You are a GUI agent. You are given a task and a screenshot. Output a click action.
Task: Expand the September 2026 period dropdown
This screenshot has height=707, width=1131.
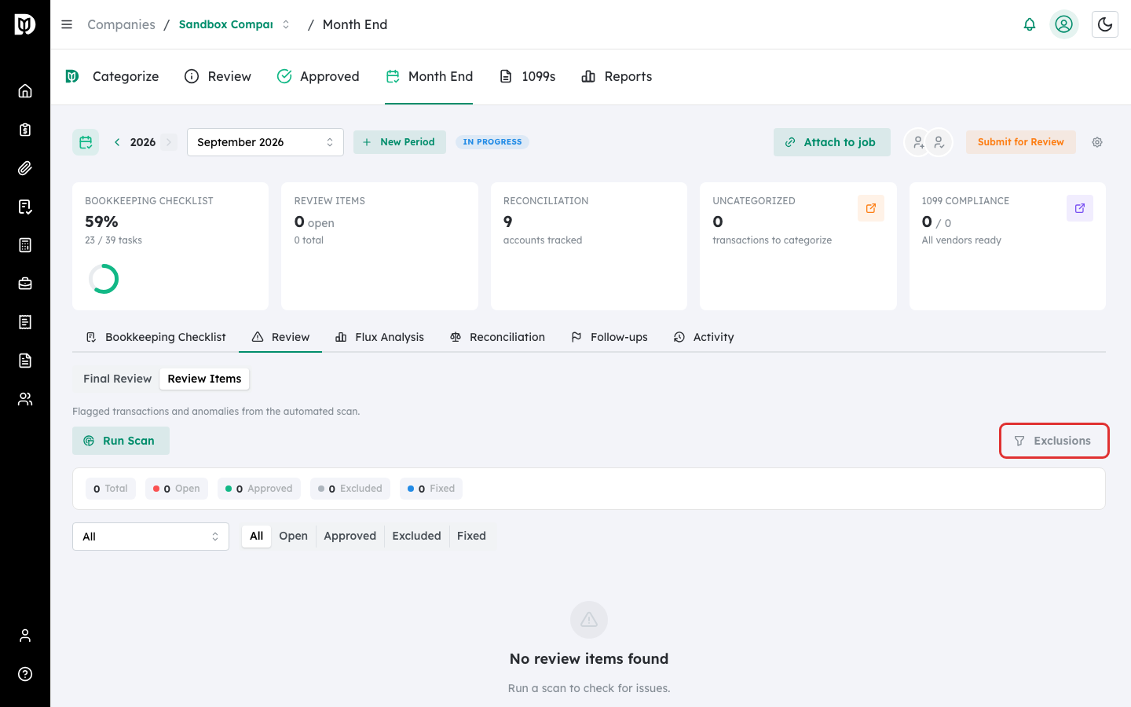[265, 142]
